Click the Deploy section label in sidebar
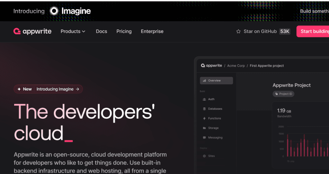The image size is (329, 174). (203, 148)
